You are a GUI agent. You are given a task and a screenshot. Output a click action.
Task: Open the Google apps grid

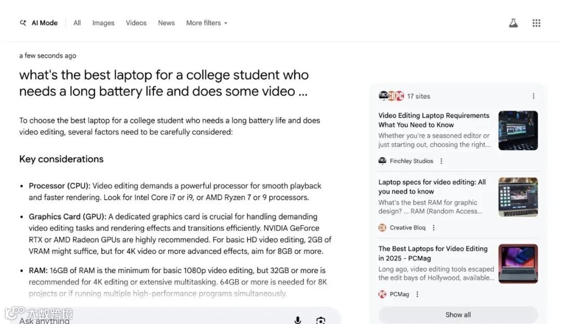click(x=537, y=23)
